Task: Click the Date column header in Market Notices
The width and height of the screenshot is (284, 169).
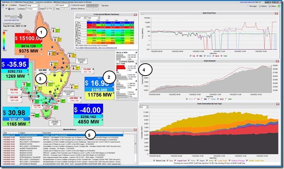Action: [x=10, y=133]
